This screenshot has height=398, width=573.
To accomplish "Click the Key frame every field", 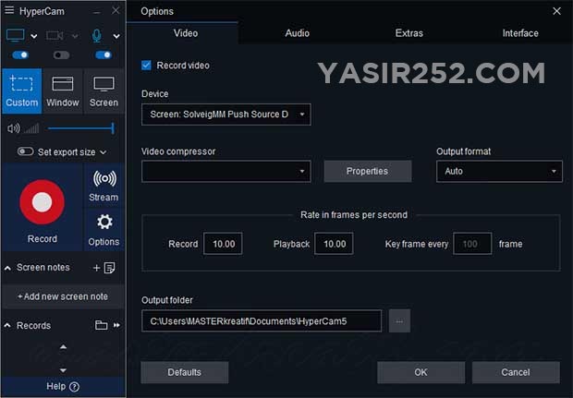I will click(472, 244).
